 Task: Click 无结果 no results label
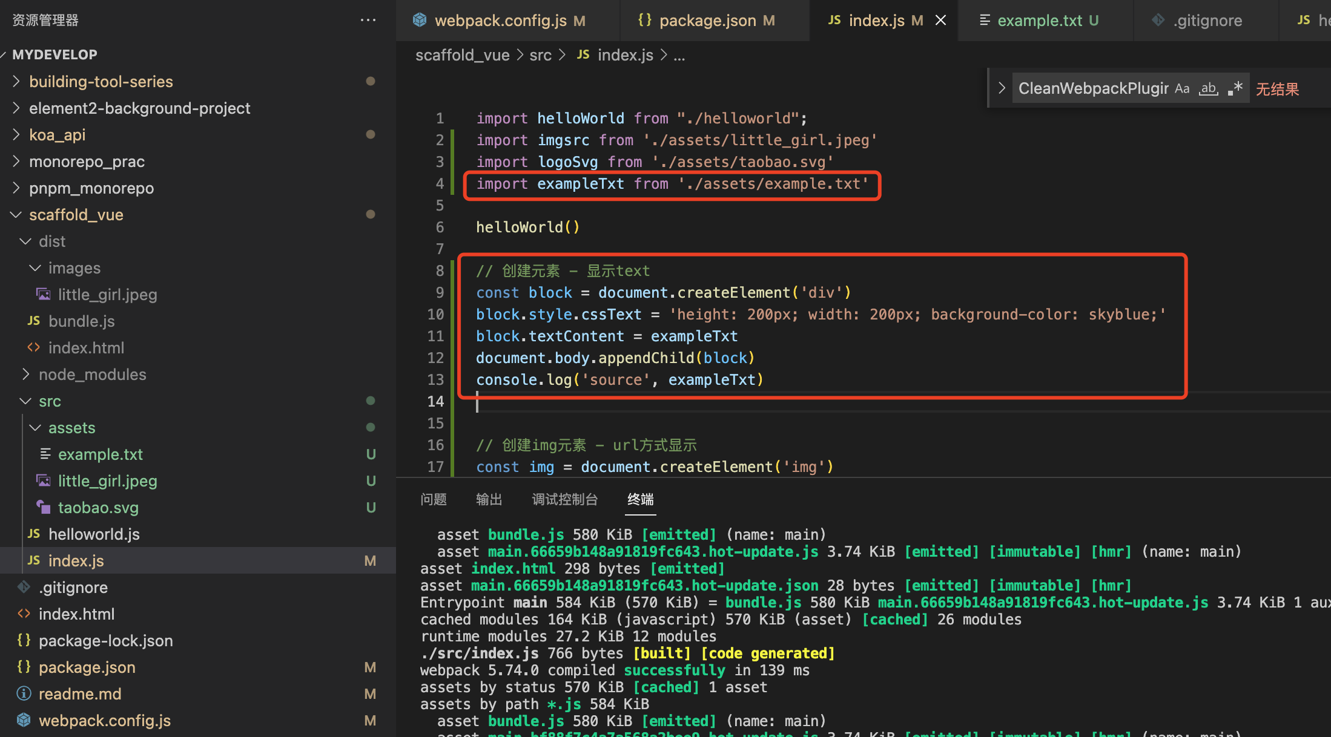click(x=1277, y=89)
